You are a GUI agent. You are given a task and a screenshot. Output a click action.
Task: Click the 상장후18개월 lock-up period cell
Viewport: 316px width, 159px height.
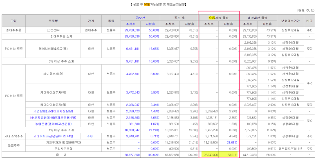pyautogui.click(x=291, y=105)
